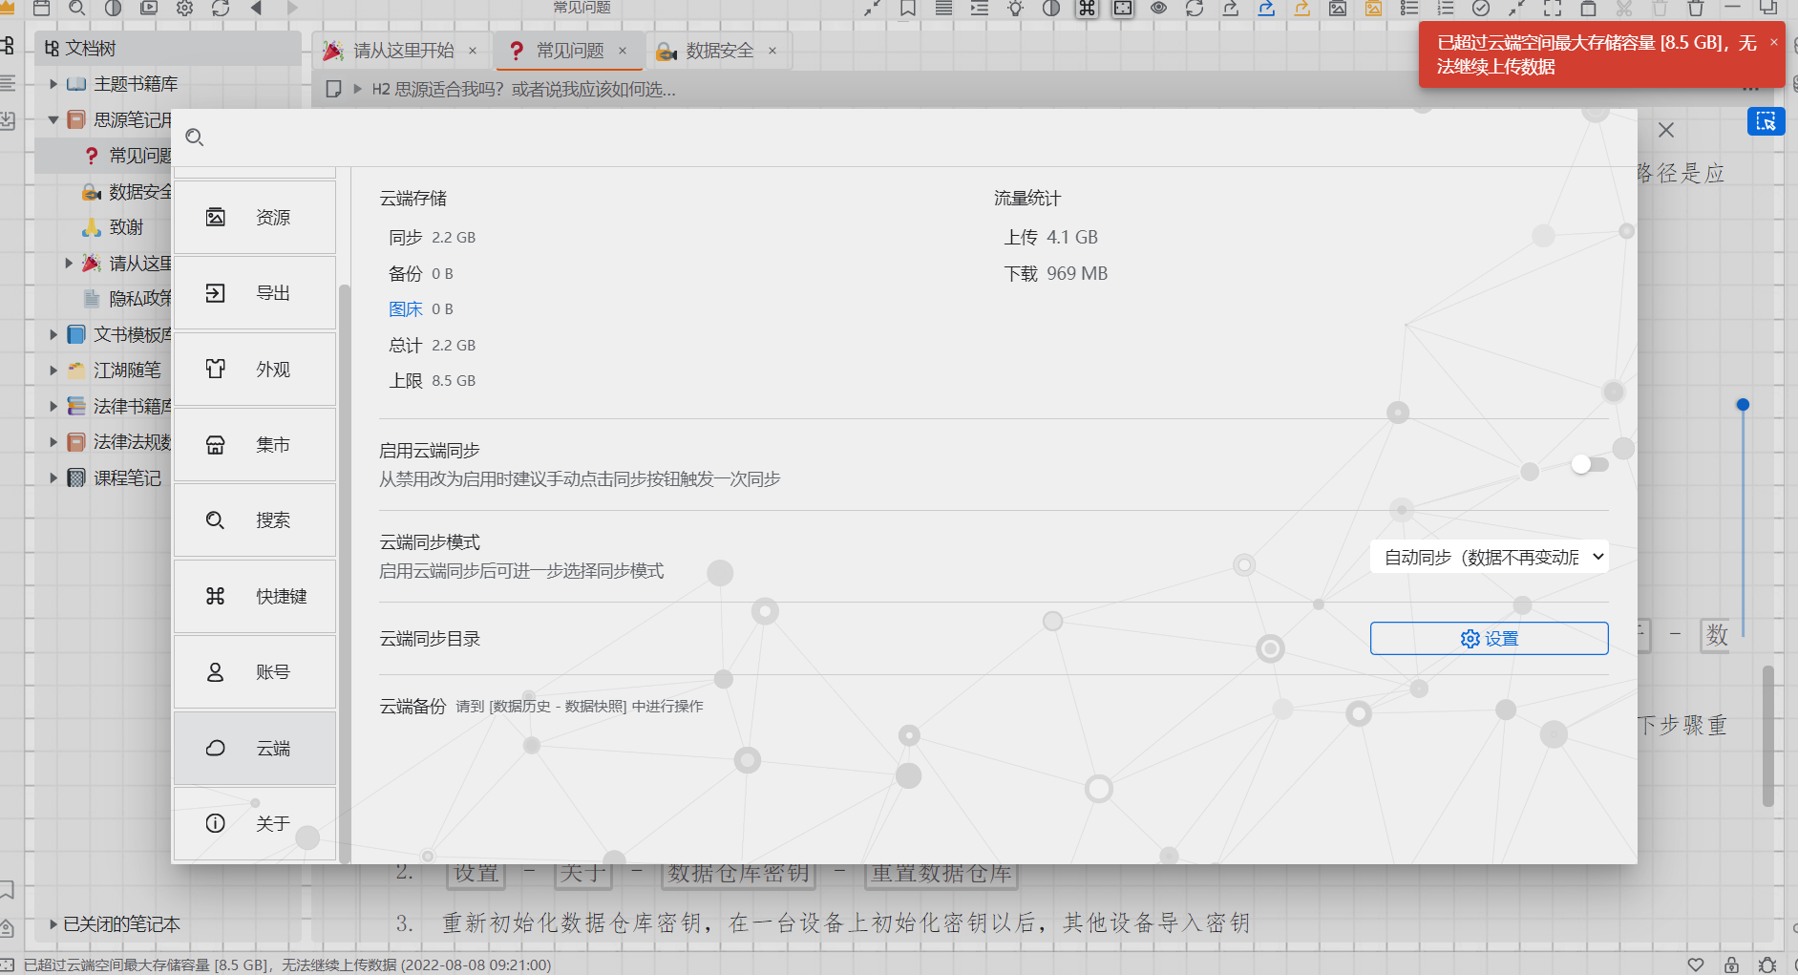Click the bug icon in the status bar
This screenshot has width=1798, height=975.
click(1767, 964)
